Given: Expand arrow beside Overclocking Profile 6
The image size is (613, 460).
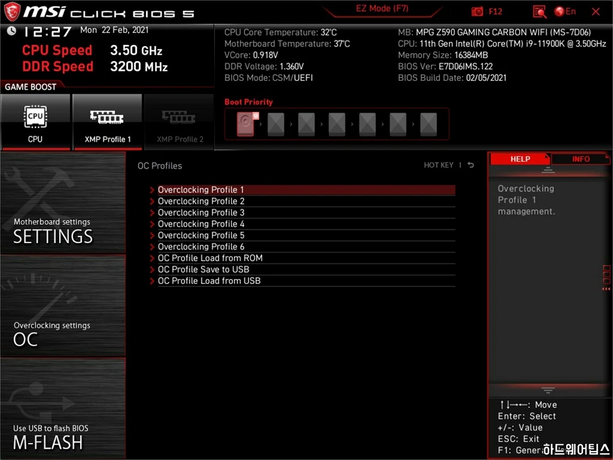Looking at the screenshot, I should [x=152, y=247].
